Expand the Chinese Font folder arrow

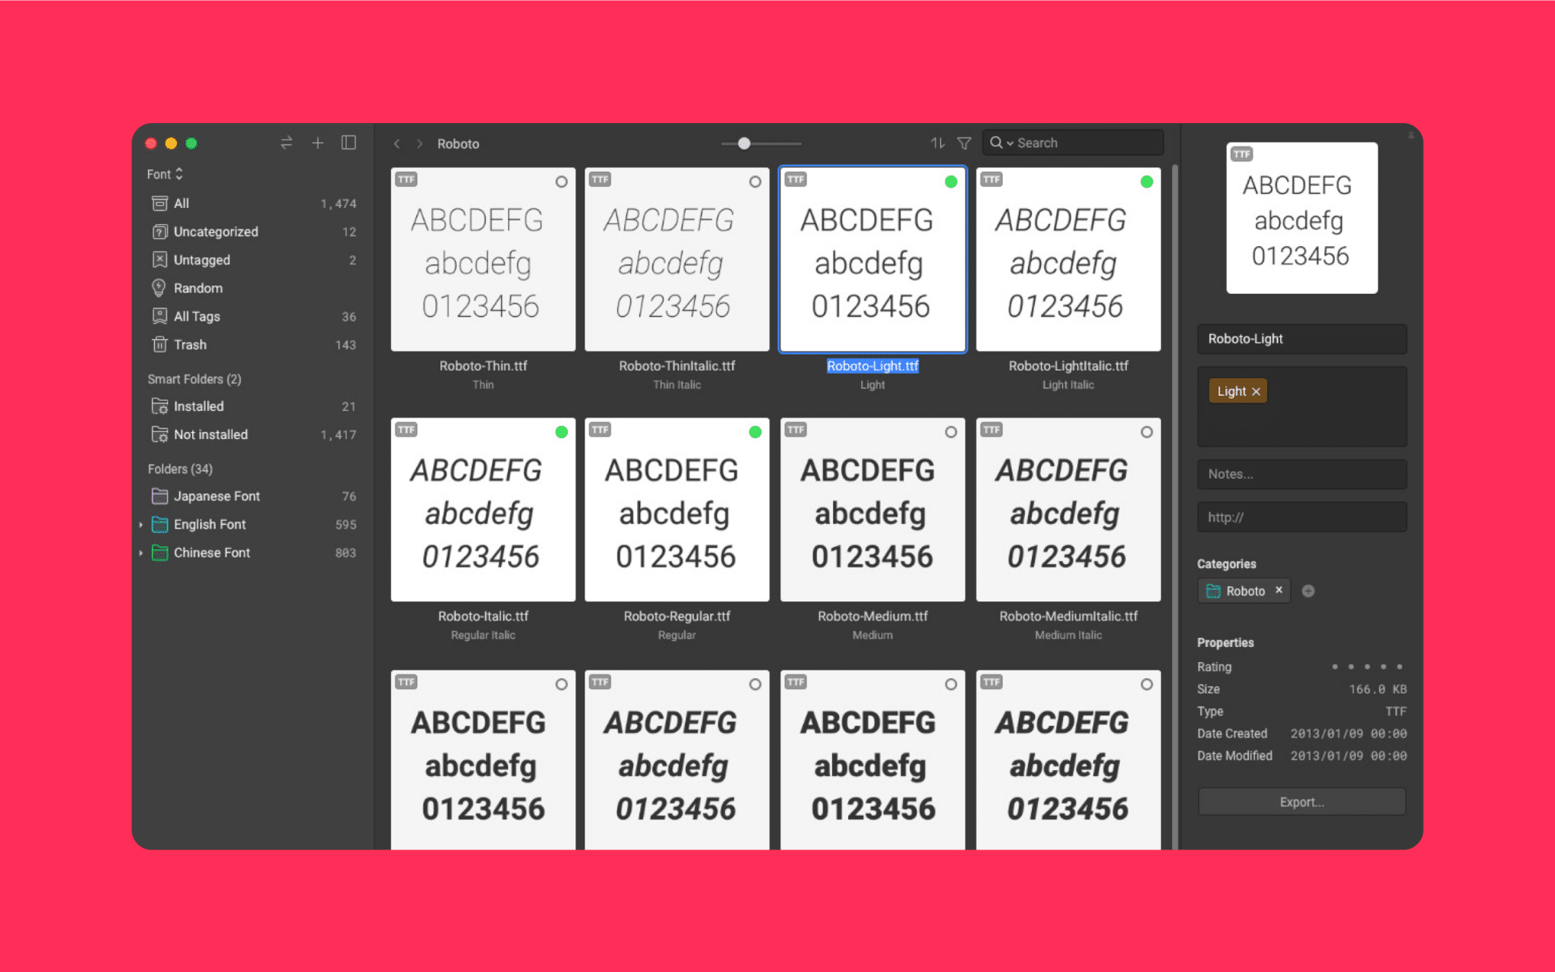(x=141, y=553)
